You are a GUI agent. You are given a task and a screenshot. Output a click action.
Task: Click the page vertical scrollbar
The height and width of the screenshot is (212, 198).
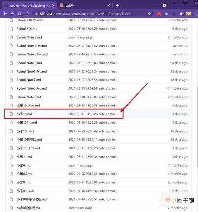pos(197,126)
